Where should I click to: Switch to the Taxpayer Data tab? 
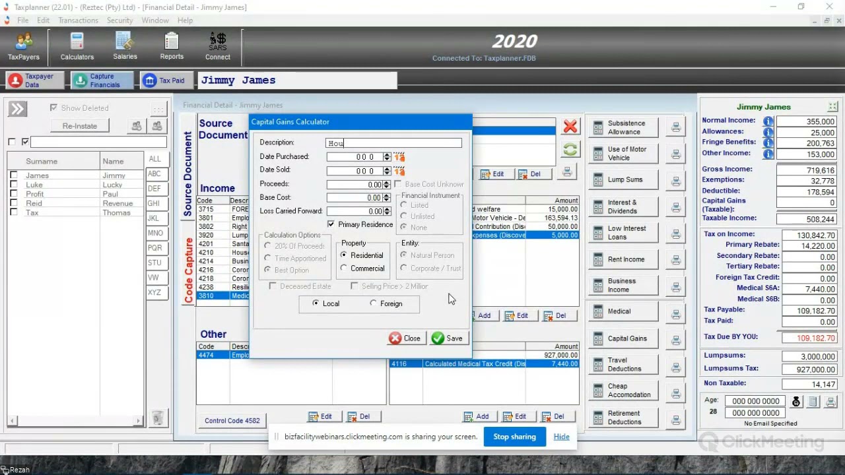pos(34,80)
